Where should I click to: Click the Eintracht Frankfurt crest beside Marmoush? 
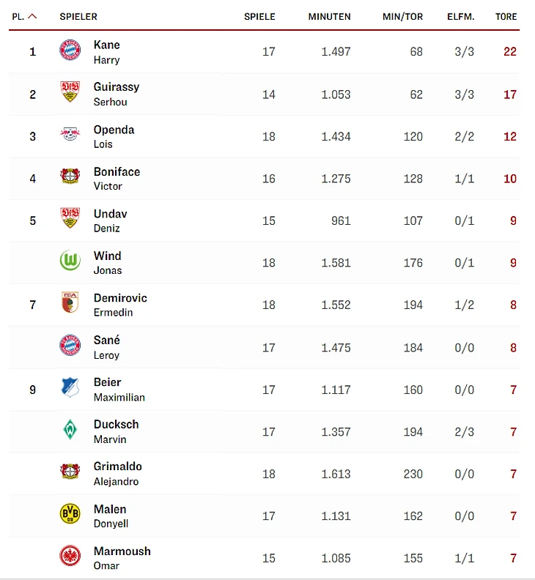coord(70,557)
